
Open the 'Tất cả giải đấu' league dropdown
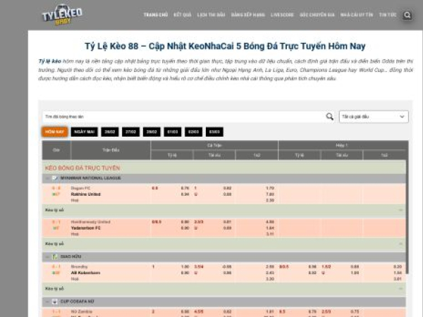[373, 116]
